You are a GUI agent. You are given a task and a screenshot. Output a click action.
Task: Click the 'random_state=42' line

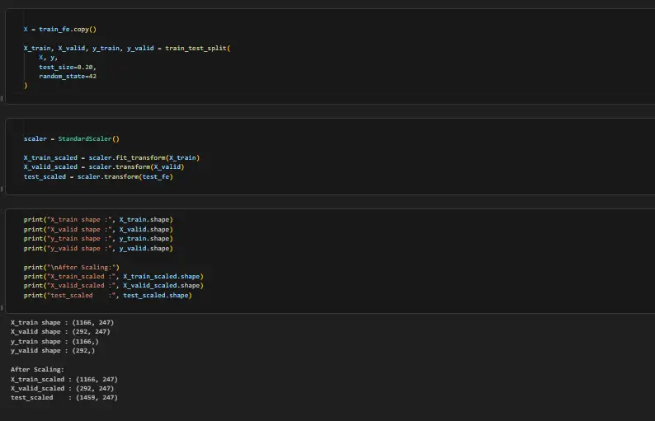[x=68, y=76]
